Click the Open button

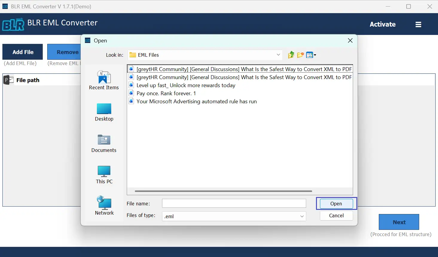(335, 203)
